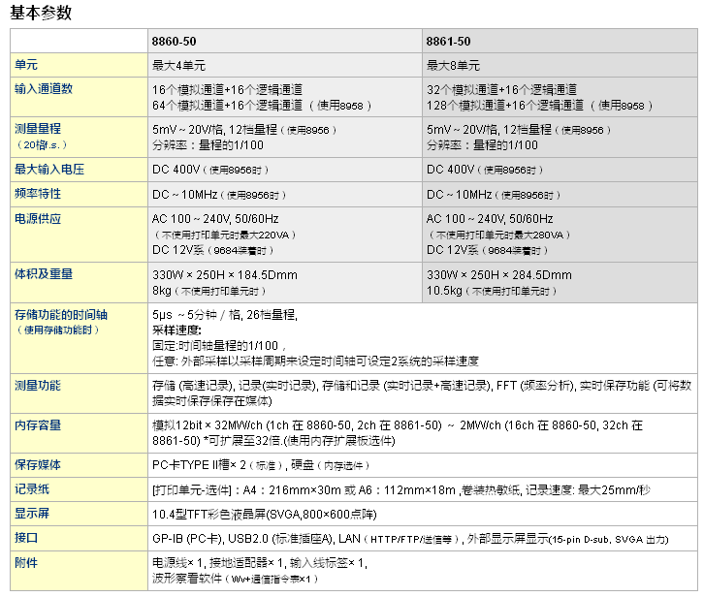Viewport: 704px width, 597px height.
Task: Click the 最大4单元 cell
Action: pos(178,66)
